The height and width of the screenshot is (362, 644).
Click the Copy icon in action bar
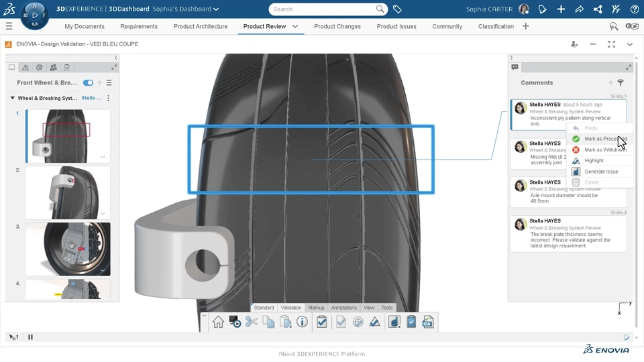pos(268,322)
